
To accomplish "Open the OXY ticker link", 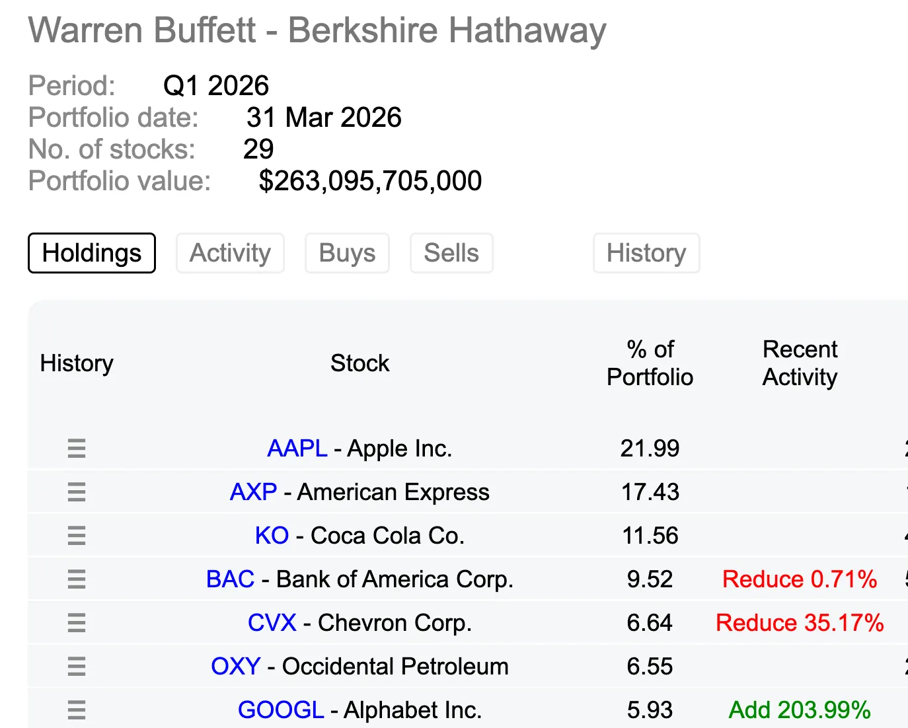I will pyautogui.click(x=236, y=667).
